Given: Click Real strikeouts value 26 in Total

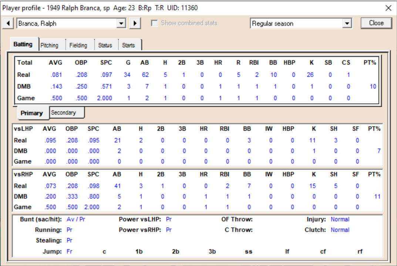Looking at the screenshot, I should click(x=310, y=75).
